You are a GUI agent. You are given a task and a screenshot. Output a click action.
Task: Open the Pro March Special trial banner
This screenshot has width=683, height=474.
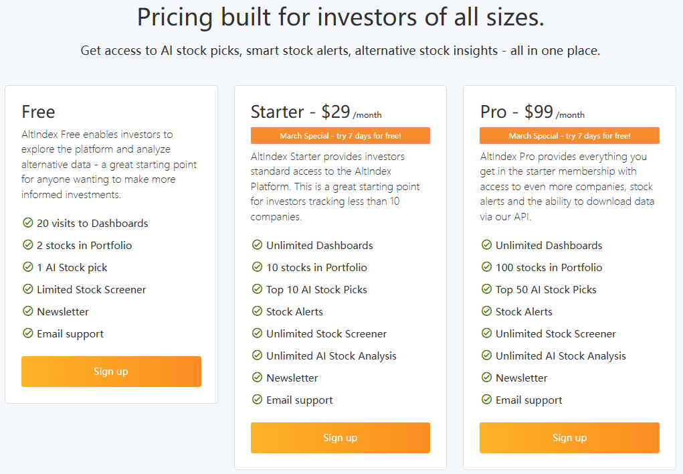(x=569, y=136)
